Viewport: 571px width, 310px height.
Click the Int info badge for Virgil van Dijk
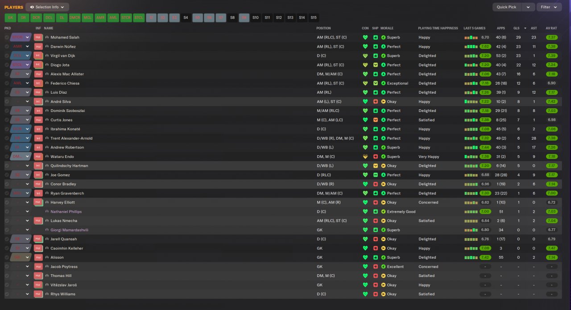[x=38, y=56]
